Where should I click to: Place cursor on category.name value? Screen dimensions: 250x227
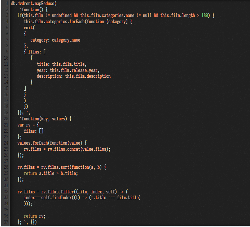tap(66, 40)
